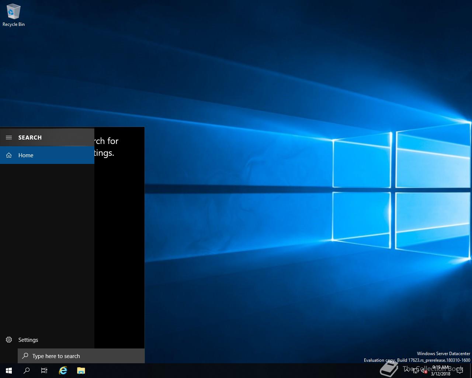472x378 pixels.
Task: Open Settings in the search pane
Action: [47, 340]
